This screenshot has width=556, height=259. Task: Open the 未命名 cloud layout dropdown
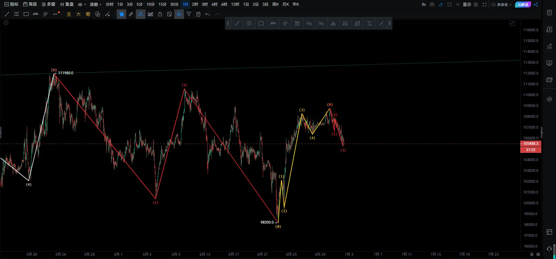pyautogui.click(x=502, y=5)
